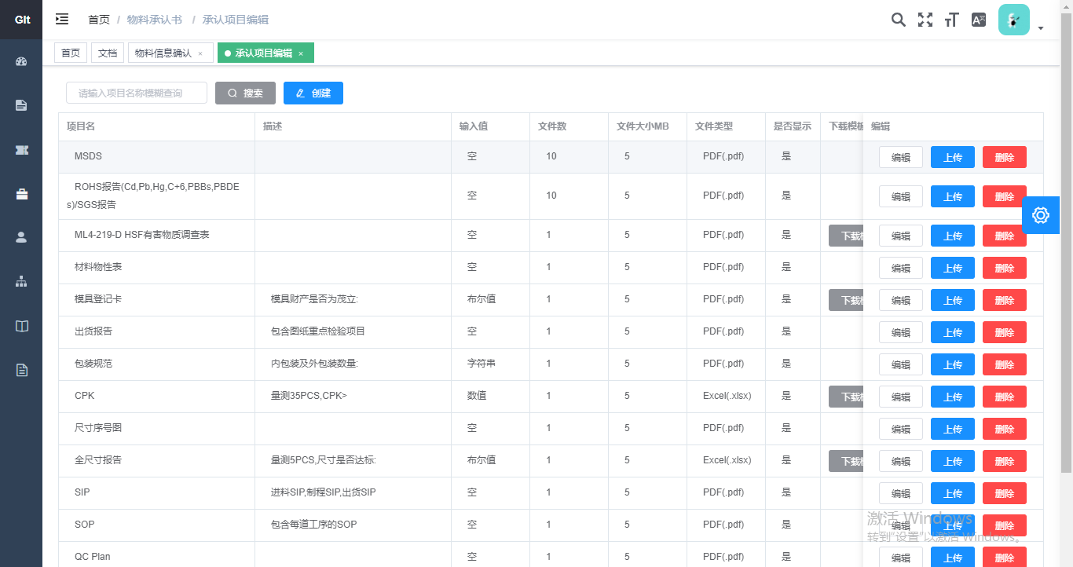The width and height of the screenshot is (1073, 567).
Task: Open the user icon in the sidebar
Action: [x=21, y=237]
